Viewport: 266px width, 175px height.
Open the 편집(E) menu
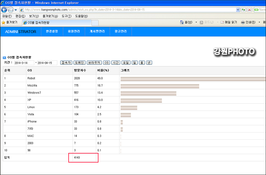coord(20,16)
